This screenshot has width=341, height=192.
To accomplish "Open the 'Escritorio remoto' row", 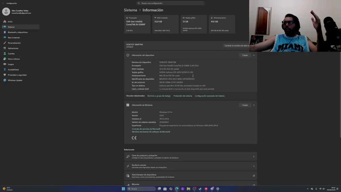I will [190, 166].
